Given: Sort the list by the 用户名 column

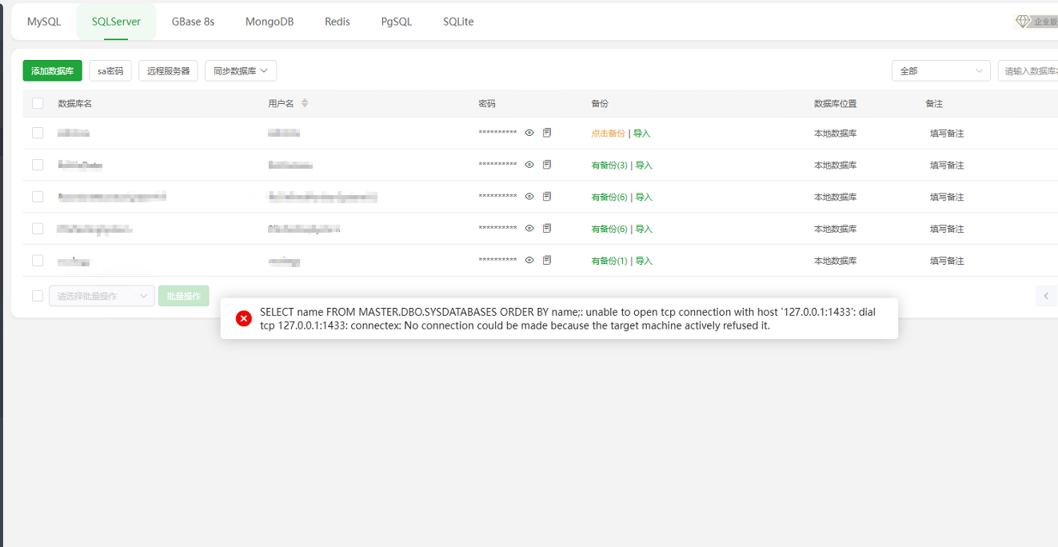Looking at the screenshot, I should [x=305, y=103].
